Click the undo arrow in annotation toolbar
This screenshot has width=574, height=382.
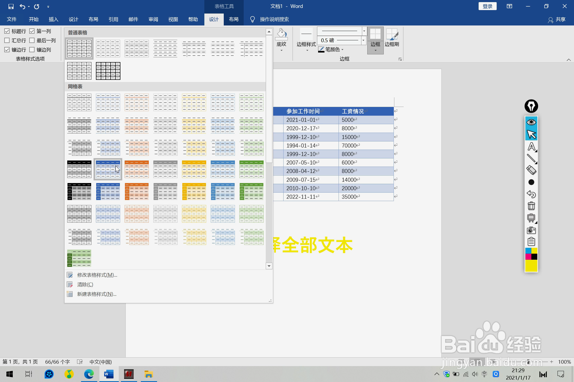coord(531,194)
